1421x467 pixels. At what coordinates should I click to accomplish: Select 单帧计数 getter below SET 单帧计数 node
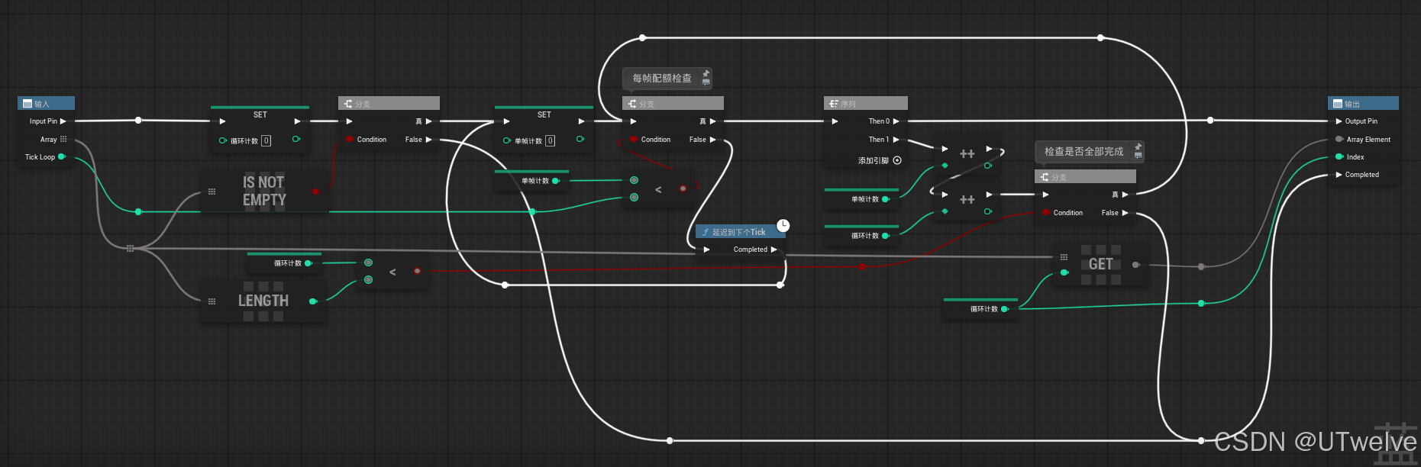(532, 181)
